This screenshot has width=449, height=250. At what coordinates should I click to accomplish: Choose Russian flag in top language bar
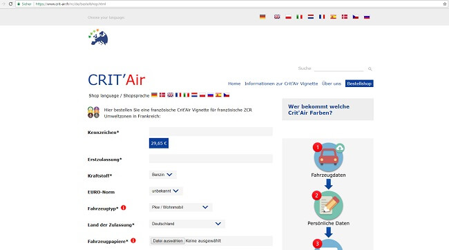[x=367, y=17]
